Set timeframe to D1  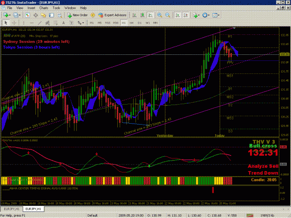(140, 23)
